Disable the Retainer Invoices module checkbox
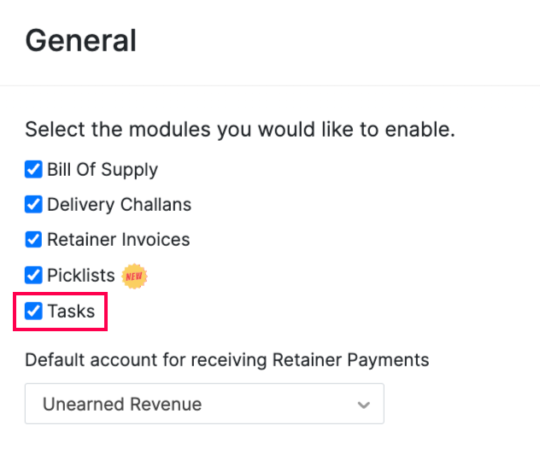 tap(33, 240)
